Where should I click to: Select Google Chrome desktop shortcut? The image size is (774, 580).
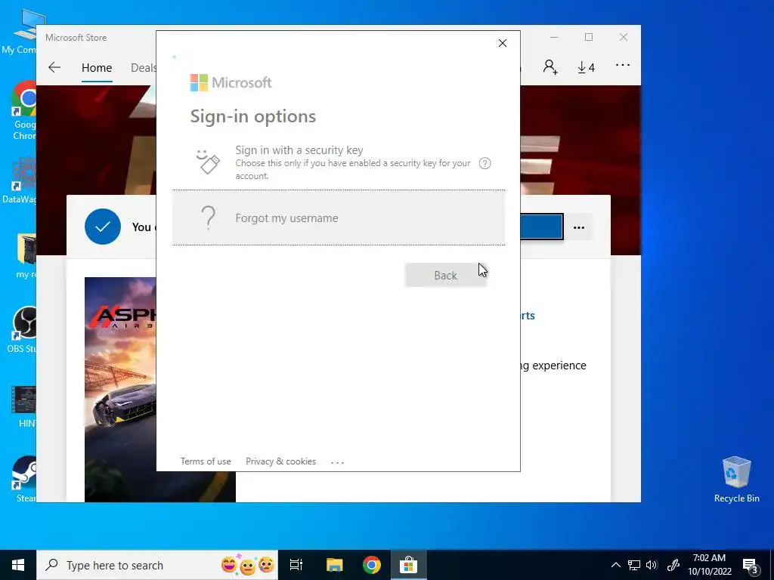tap(22, 110)
